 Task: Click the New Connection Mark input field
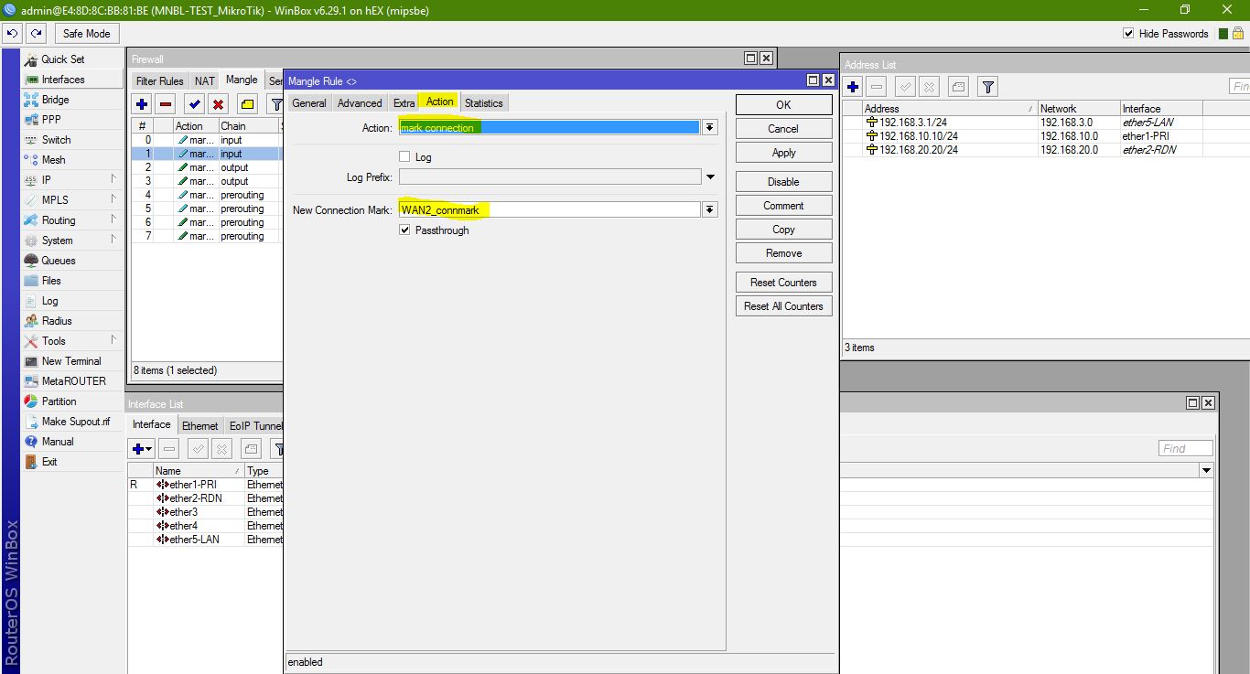pyautogui.click(x=549, y=210)
